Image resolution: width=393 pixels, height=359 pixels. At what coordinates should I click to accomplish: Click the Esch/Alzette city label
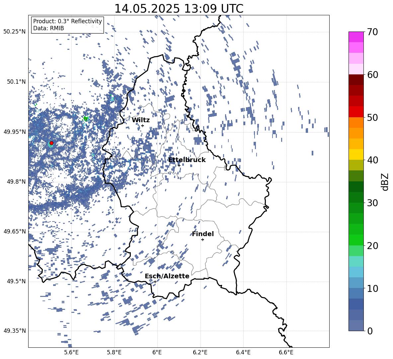(x=167, y=276)
